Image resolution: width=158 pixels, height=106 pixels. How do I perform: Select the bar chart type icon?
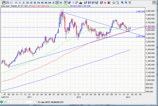(8, 3)
